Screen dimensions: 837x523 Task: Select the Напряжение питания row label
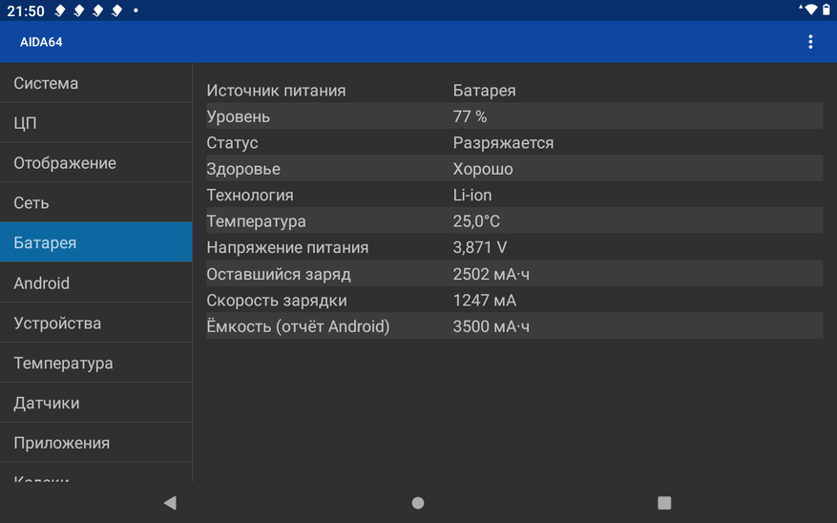[287, 247]
